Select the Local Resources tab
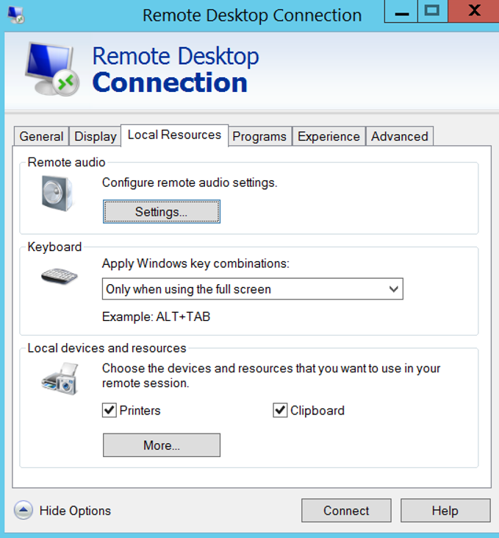499x538 pixels. (x=174, y=135)
